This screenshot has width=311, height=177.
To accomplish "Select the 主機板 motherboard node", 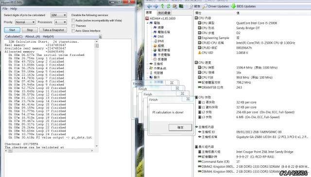I will click(x=156, y=64).
